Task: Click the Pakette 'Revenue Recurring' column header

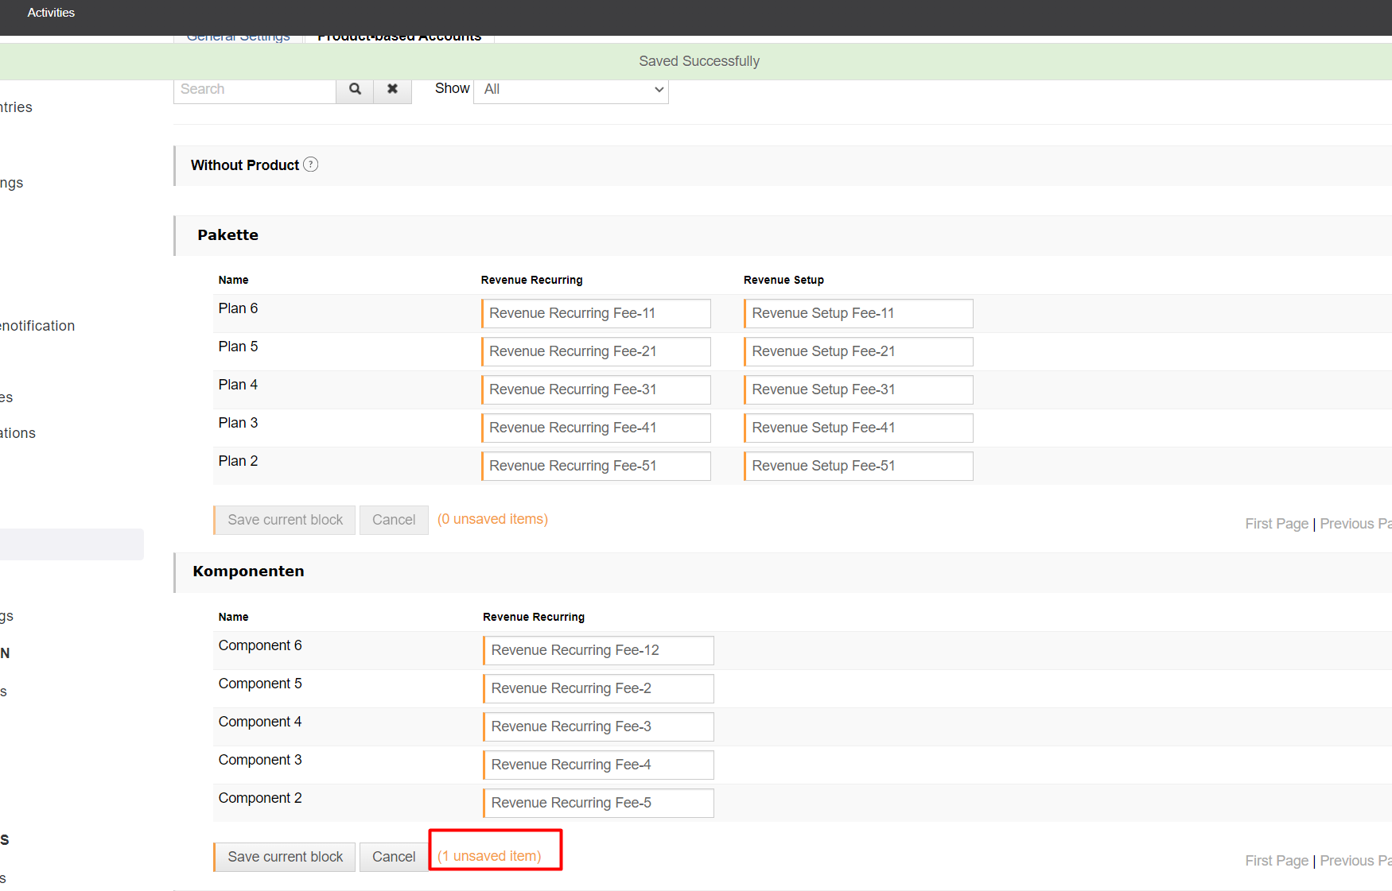Action: point(531,280)
